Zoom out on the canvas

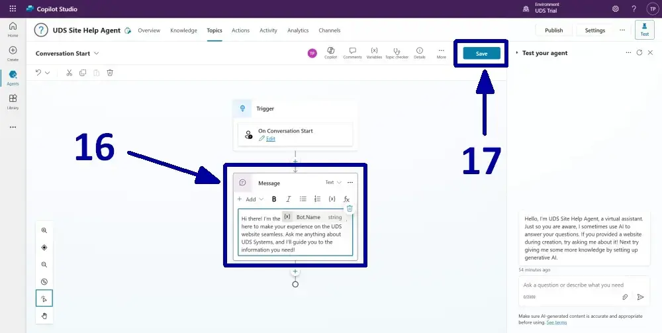click(44, 265)
